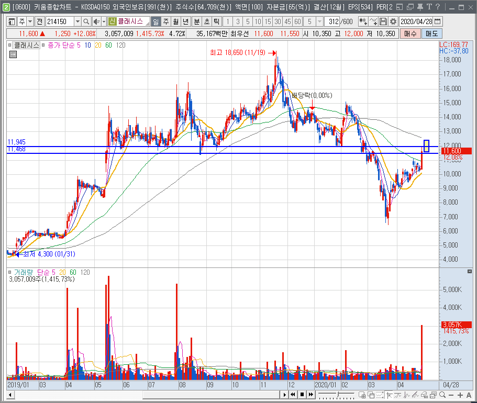Click the leftmost toolbar panel toggle icon
Screen dimensions: 477x403
[x=11, y=21]
